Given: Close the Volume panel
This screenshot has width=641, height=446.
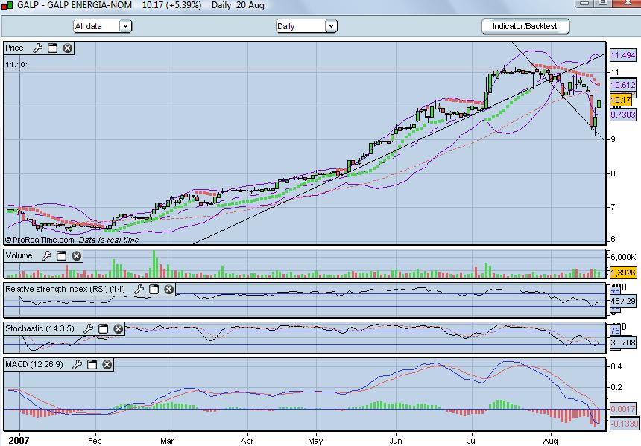Looking at the screenshot, I should (77, 255).
